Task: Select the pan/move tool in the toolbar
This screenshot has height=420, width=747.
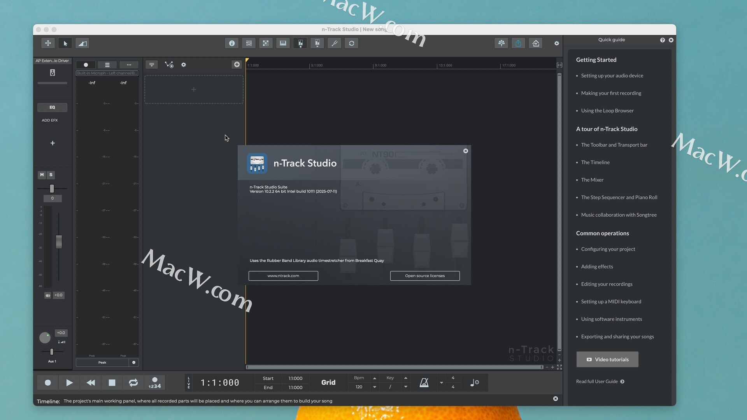Action: 48,43
